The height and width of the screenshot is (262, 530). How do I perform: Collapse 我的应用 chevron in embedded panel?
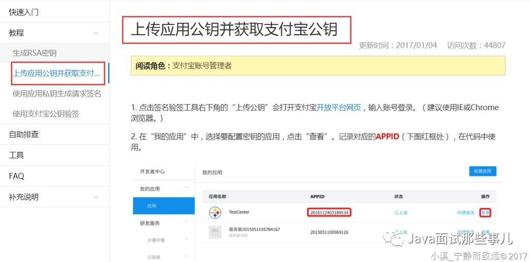pyautogui.click(x=186, y=188)
